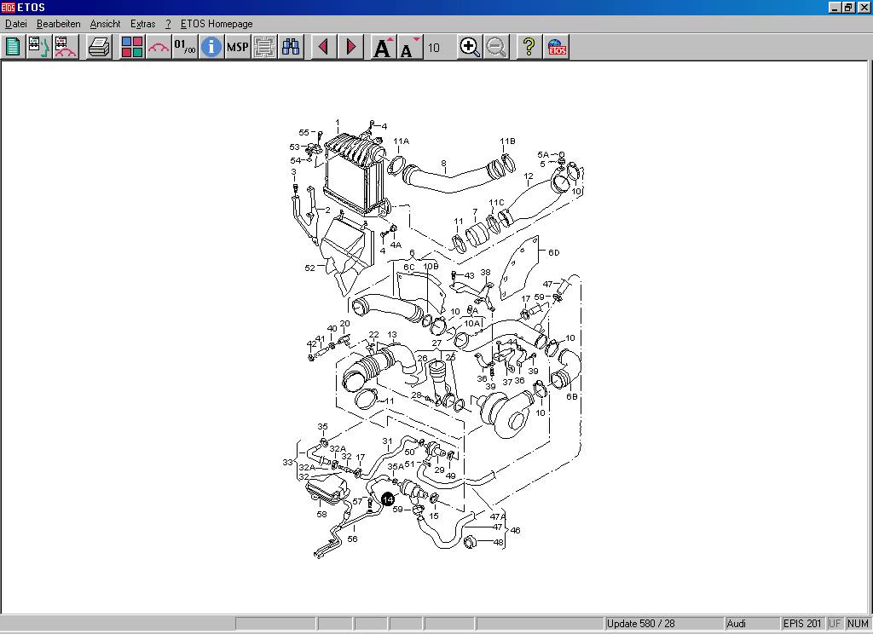Zoom in with the magnifier plus icon
Image resolution: width=873 pixels, height=634 pixels.
tap(470, 47)
